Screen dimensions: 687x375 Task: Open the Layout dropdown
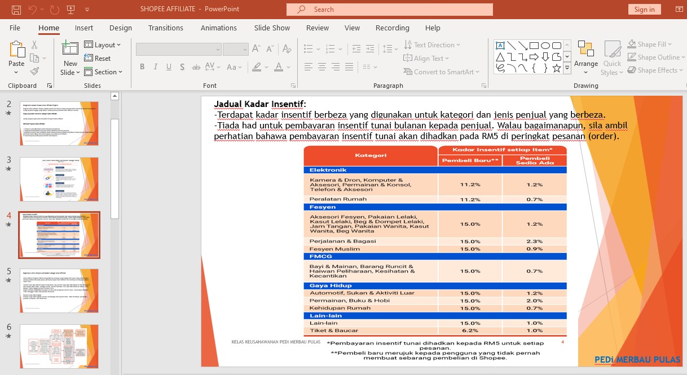point(103,45)
